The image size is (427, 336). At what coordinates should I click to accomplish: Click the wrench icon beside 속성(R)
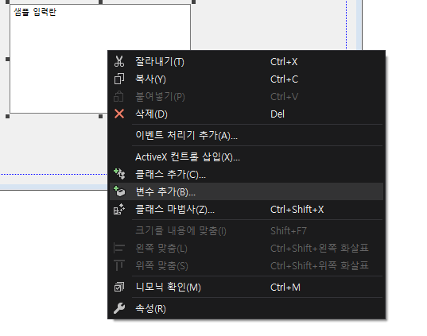click(119, 308)
